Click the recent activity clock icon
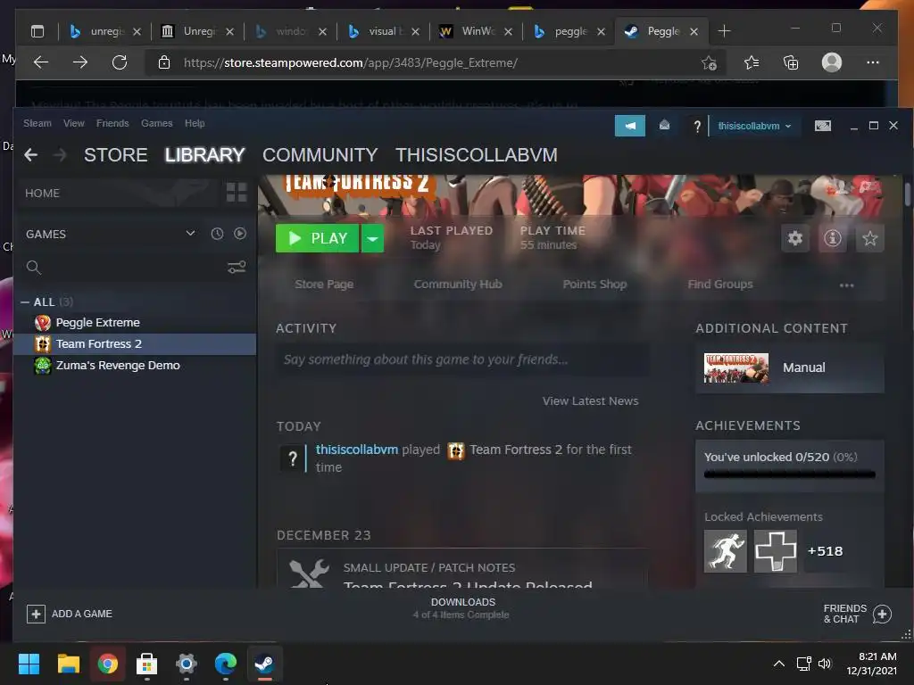 (217, 234)
